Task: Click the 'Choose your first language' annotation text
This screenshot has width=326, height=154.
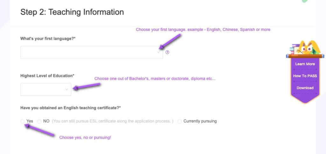Action: [x=203, y=30]
